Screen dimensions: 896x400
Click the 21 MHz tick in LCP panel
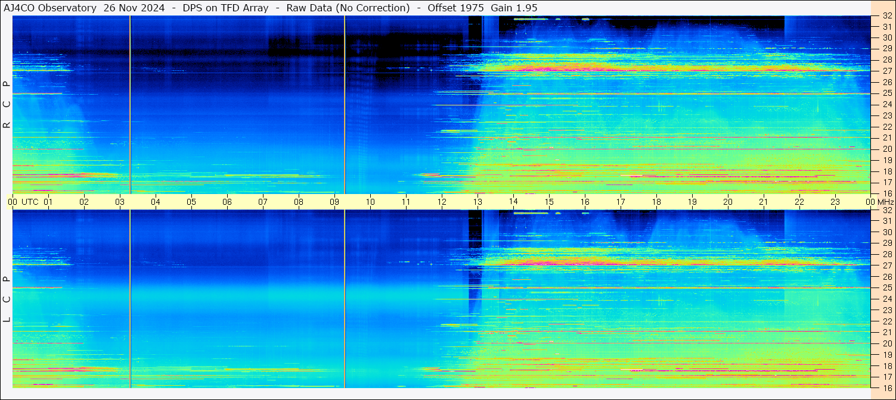tap(887, 333)
